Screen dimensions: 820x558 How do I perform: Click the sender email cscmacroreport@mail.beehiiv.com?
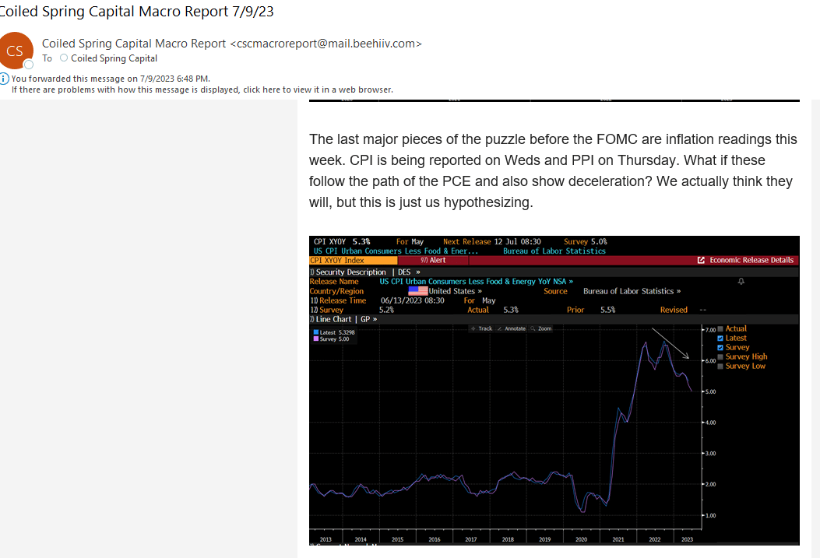pos(326,44)
